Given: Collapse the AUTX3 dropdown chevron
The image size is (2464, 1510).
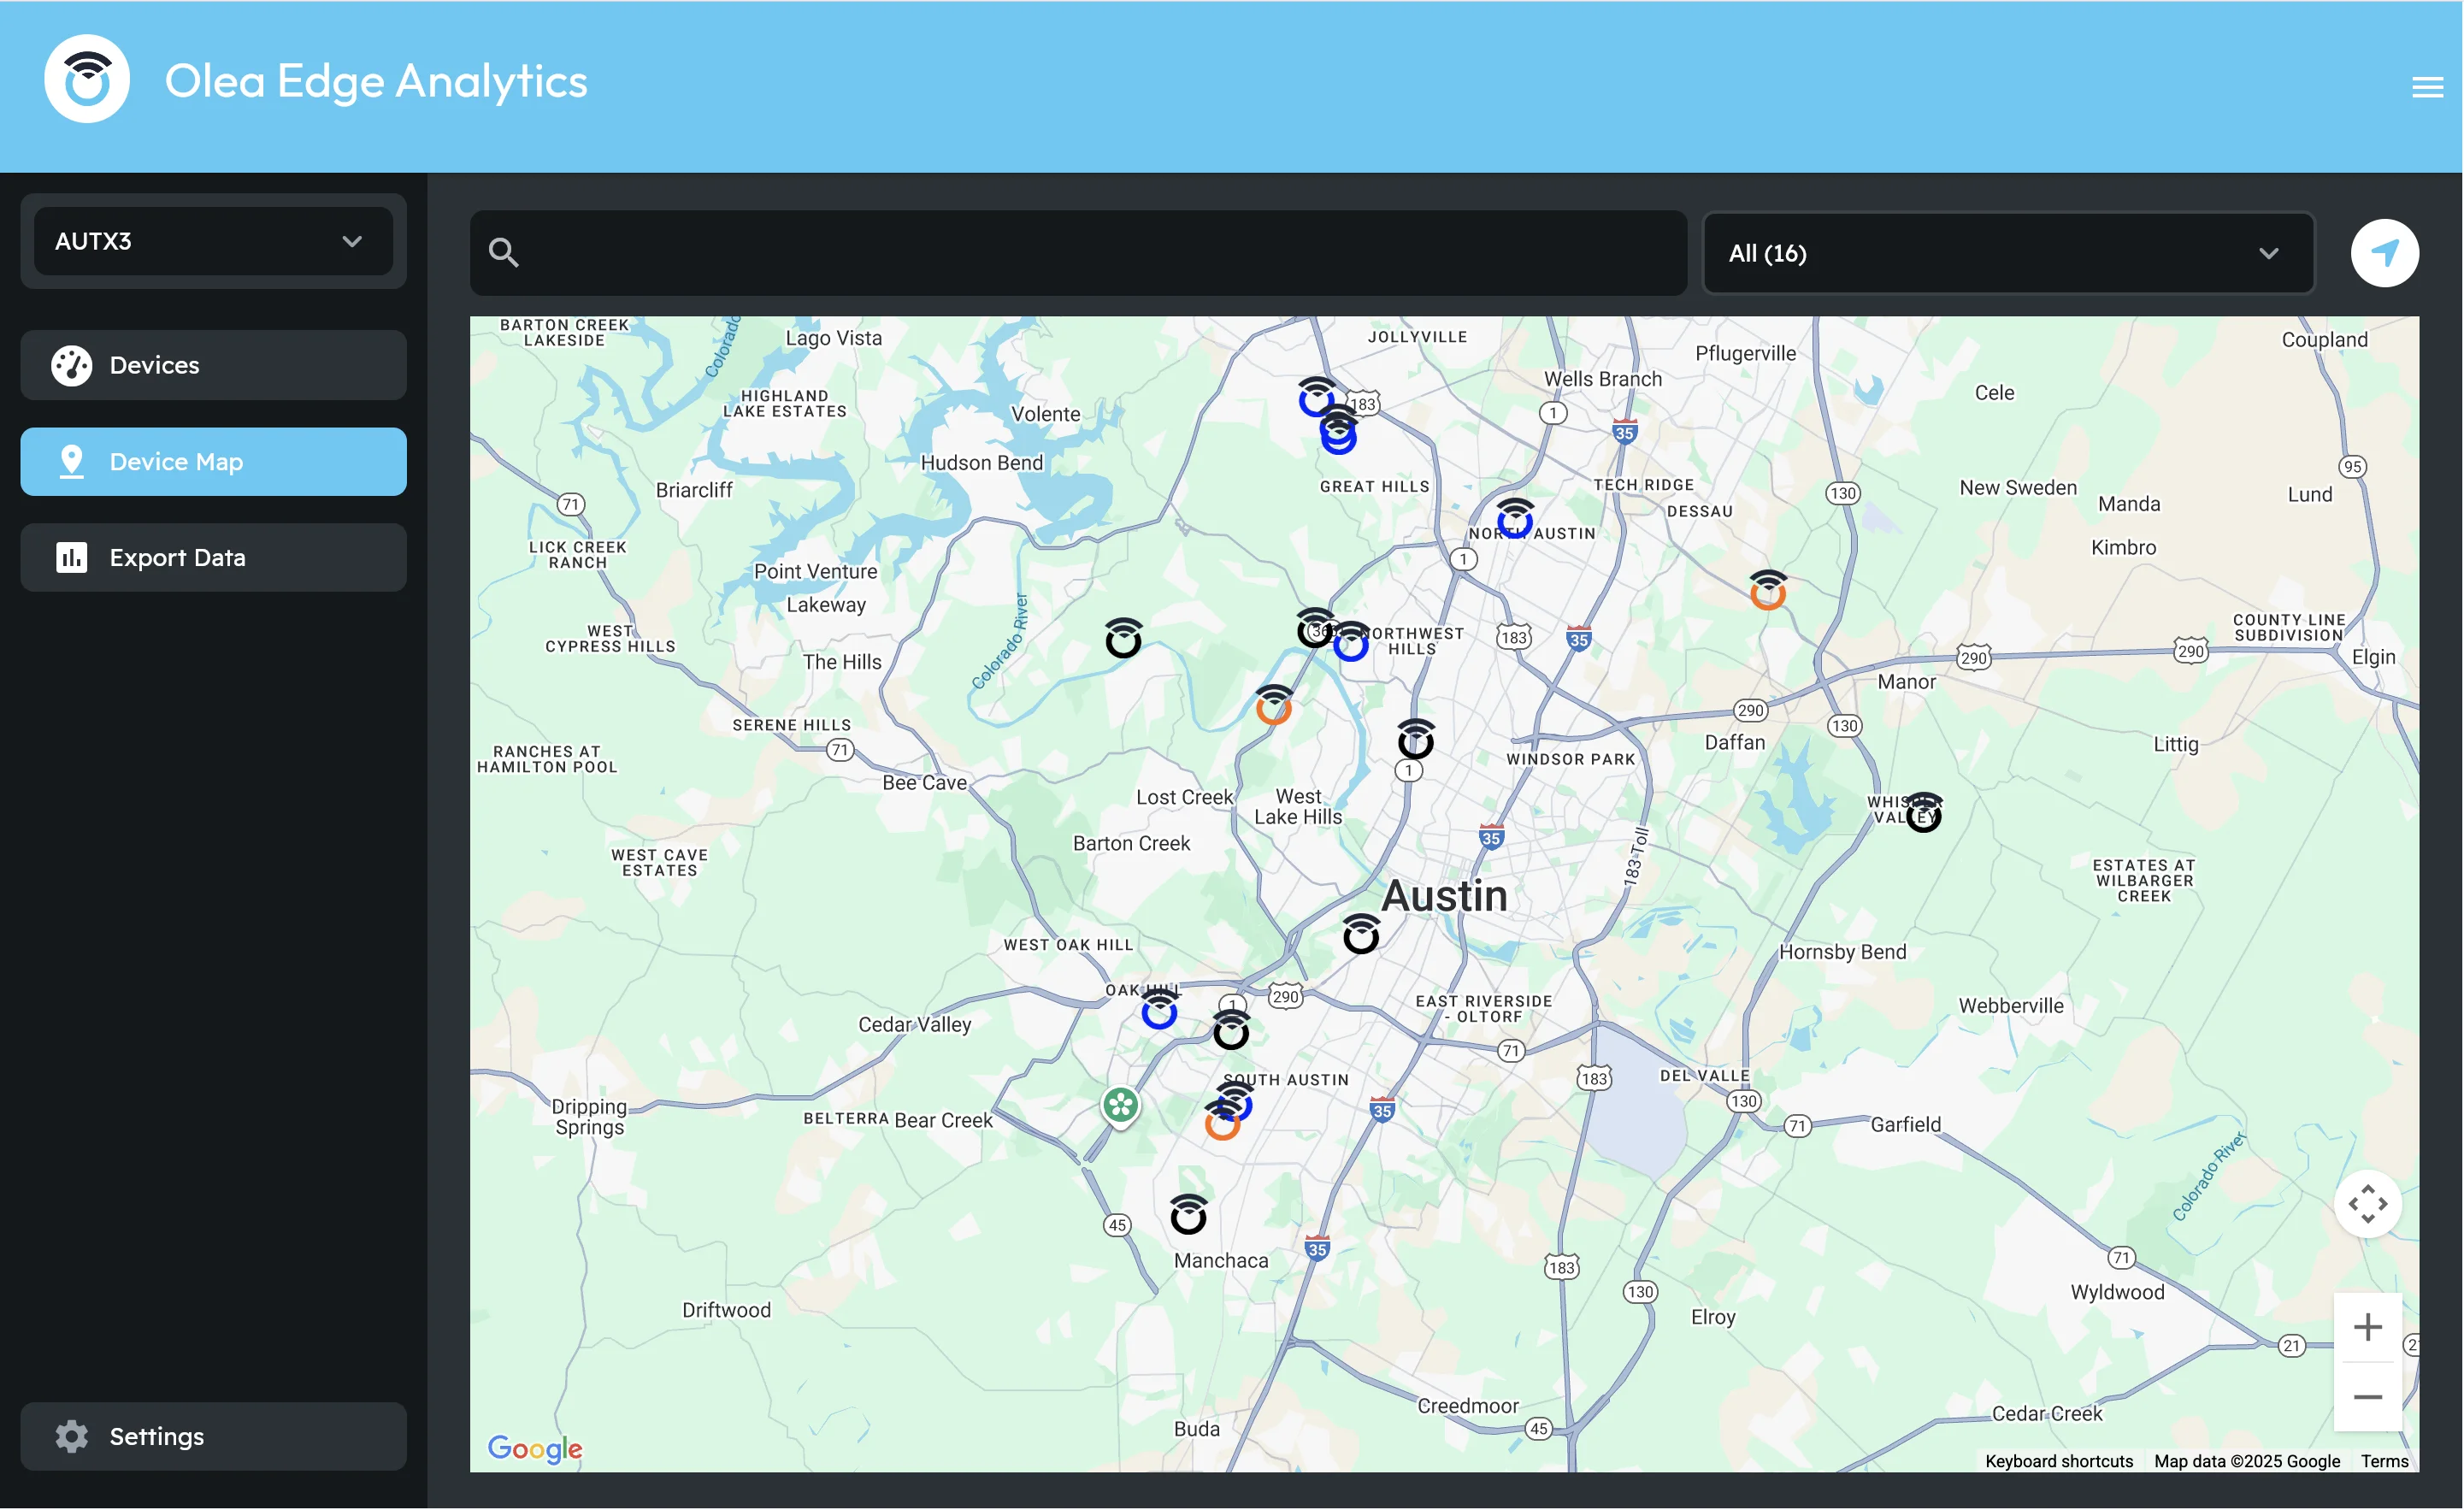Looking at the screenshot, I should [351, 241].
